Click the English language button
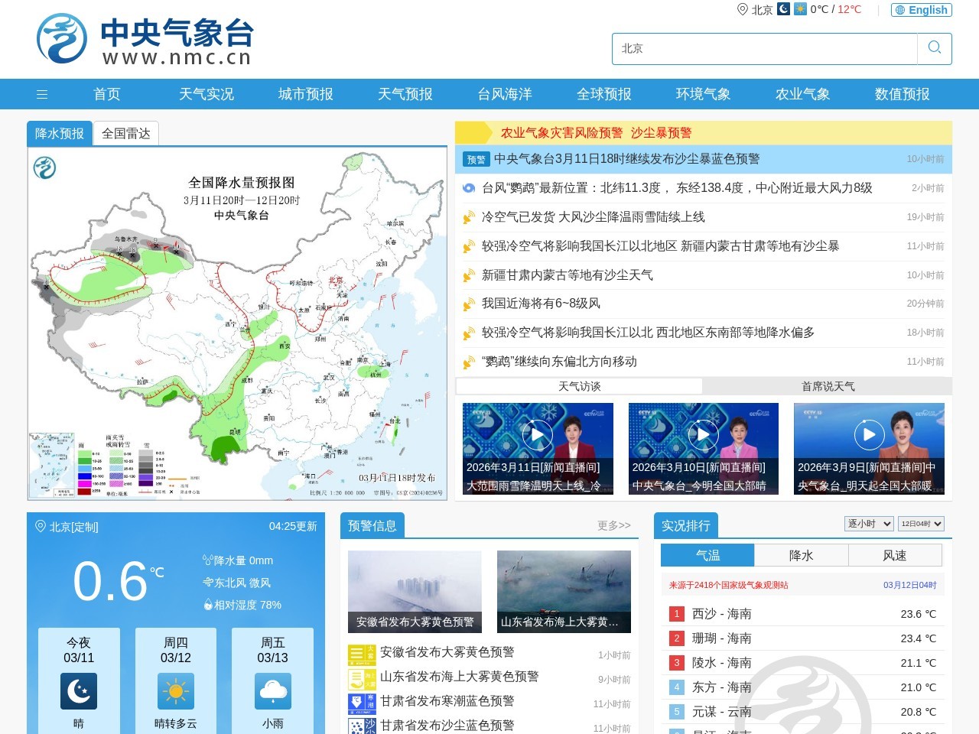Image resolution: width=979 pixels, height=734 pixels. 921,10
